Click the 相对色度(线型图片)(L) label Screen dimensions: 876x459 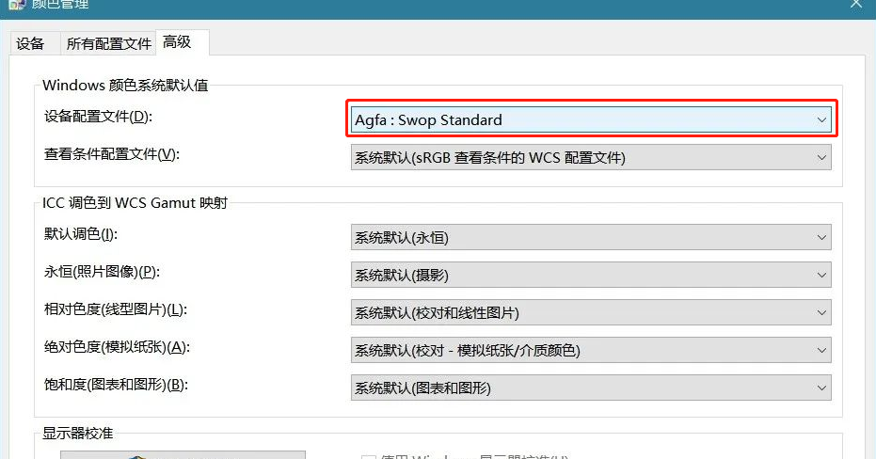tap(116, 309)
